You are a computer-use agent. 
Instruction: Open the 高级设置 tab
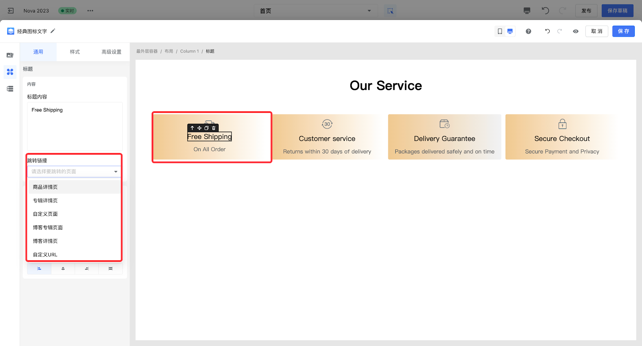click(x=111, y=52)
